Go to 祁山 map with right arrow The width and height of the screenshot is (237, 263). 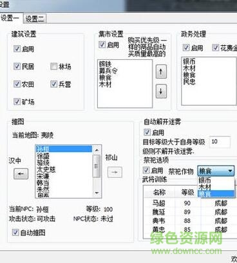click(x=115, y=172)
